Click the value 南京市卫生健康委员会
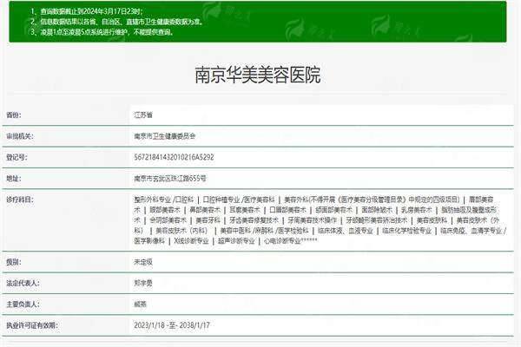521x347 pixels. coord(165,136)
